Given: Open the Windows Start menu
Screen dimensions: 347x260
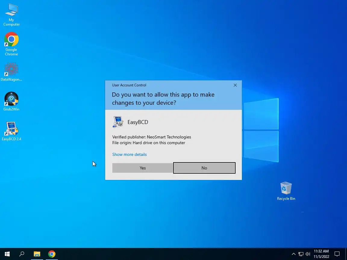Looking at the screenshot, I should 7,254.
